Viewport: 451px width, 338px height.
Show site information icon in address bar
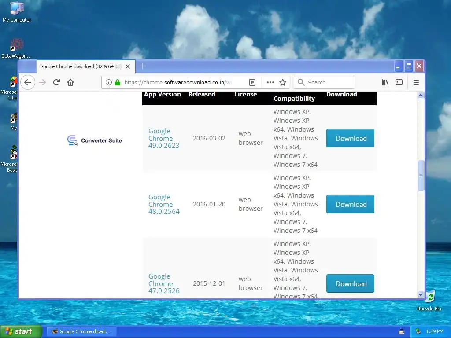(x=108, y=82)
